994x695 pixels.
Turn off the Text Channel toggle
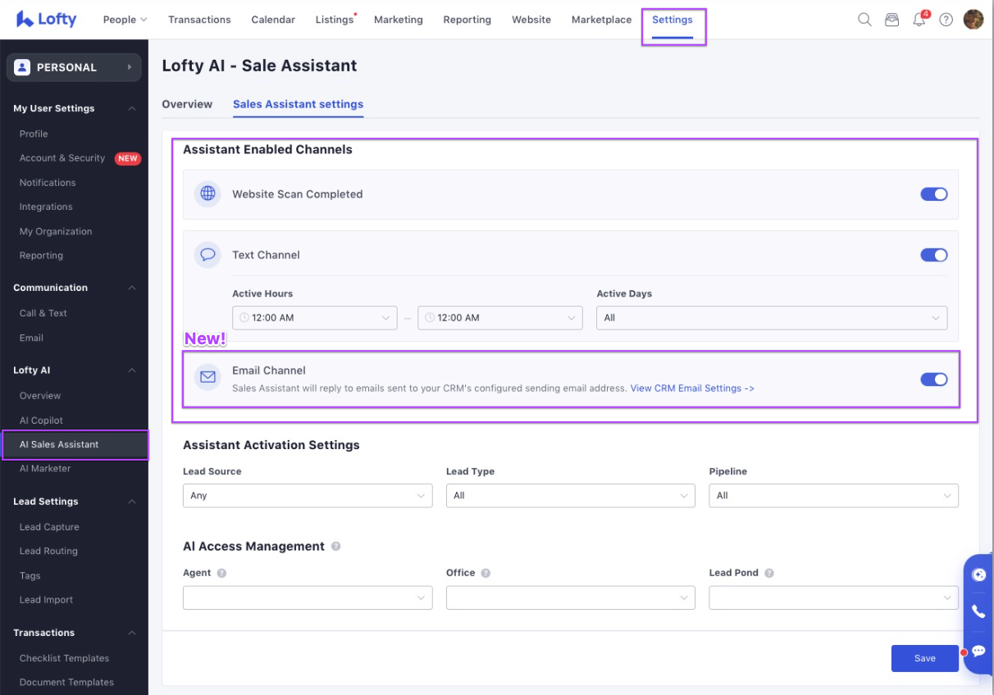(933, 255)
